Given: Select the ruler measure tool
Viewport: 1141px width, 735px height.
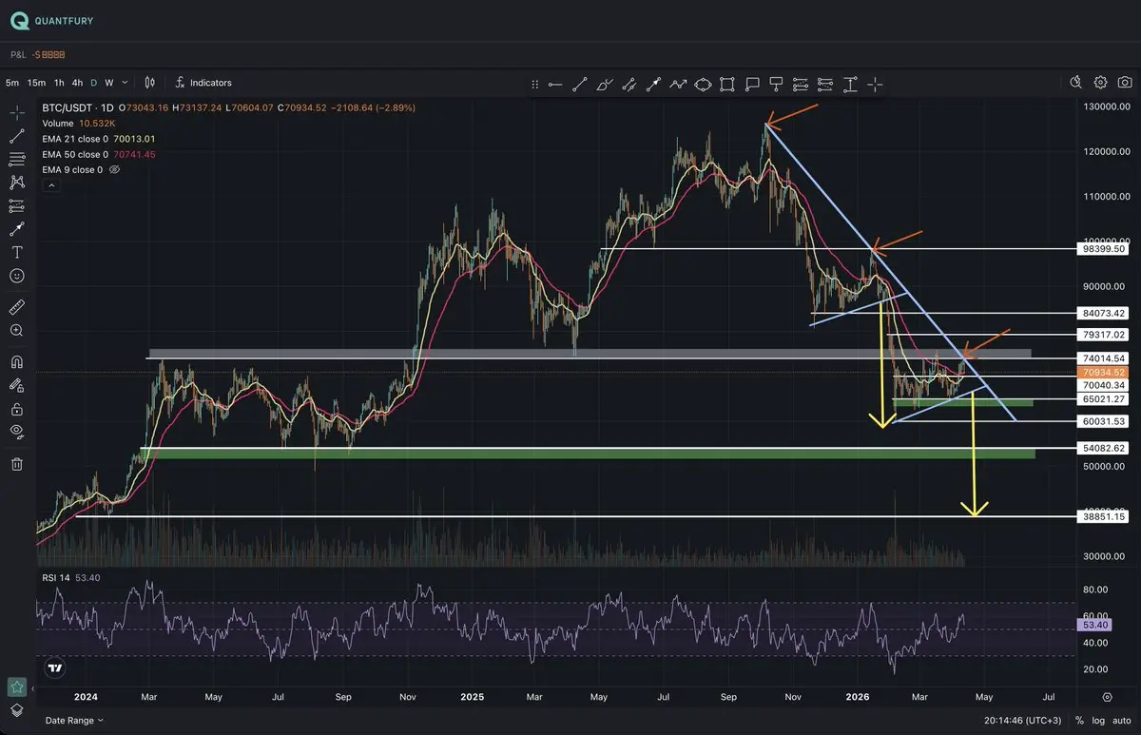Looking at the screenshot, I should point(17,307).
